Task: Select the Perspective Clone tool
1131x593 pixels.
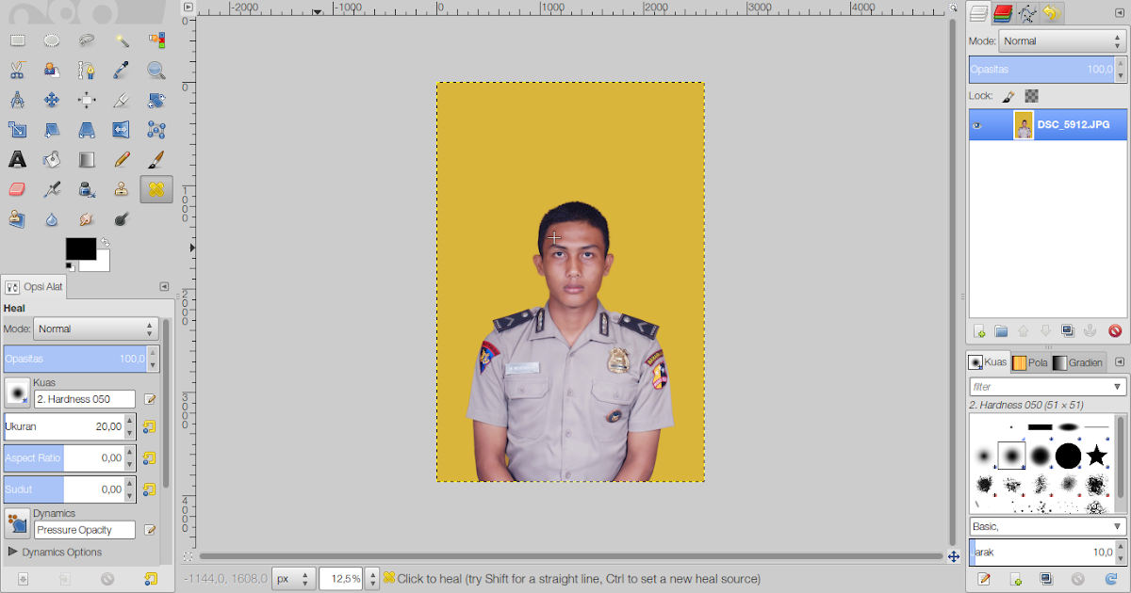Action: [17, 219]
